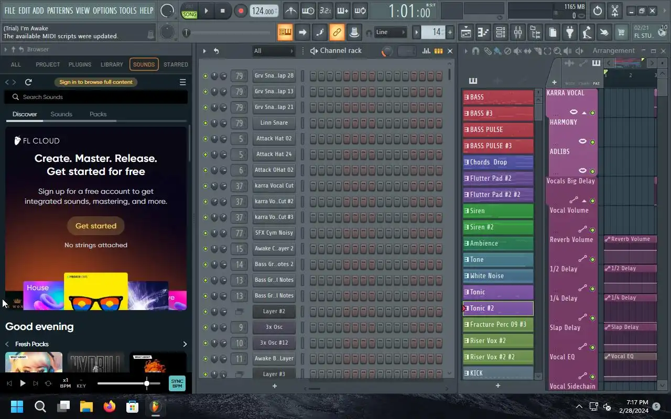Open the content shop cart icon
The width and height of the screenshot is (671, 419).
pos(621,32)
